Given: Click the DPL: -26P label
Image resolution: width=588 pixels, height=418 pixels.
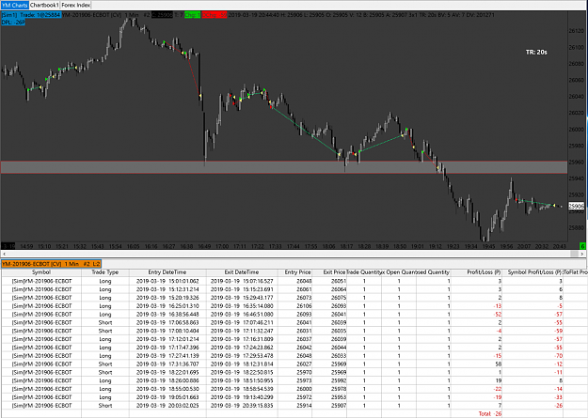Looking at the screenshot, I should point(13,23).
